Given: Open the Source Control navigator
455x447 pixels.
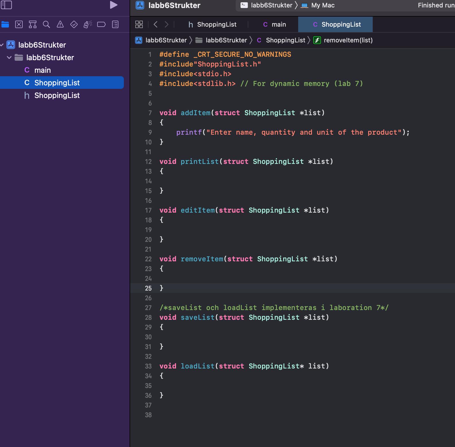Looking at the screenshot, I should [x=19, y=25].
